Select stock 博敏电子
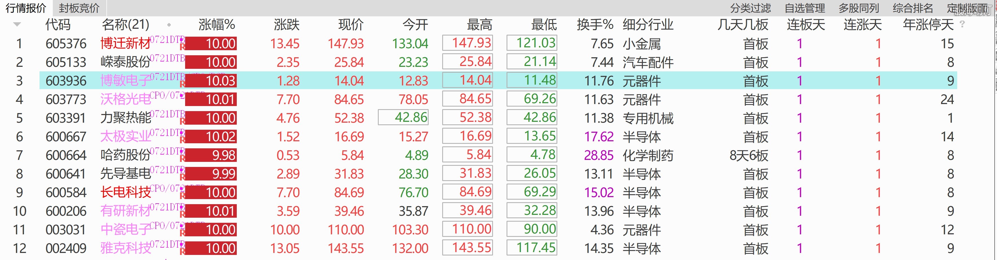997x260 pixels. click(125, 80)
